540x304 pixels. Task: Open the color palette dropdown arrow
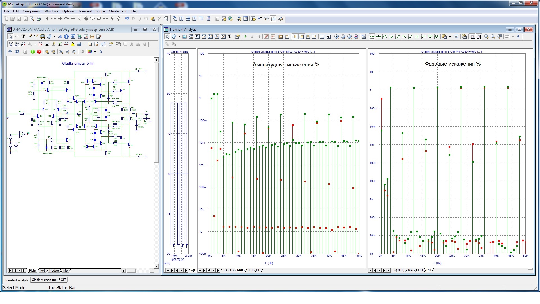pos(95,52)
